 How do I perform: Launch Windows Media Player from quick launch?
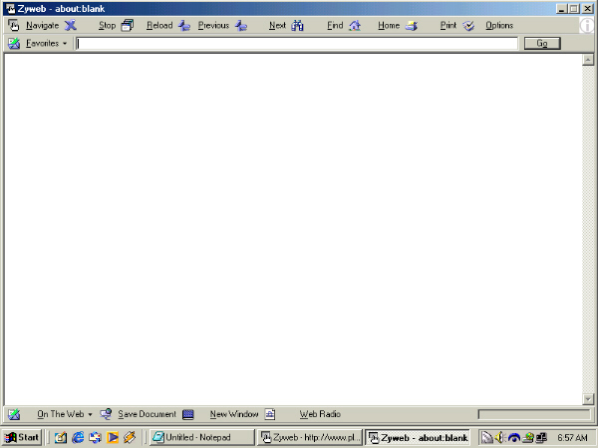tap(112, 437)
